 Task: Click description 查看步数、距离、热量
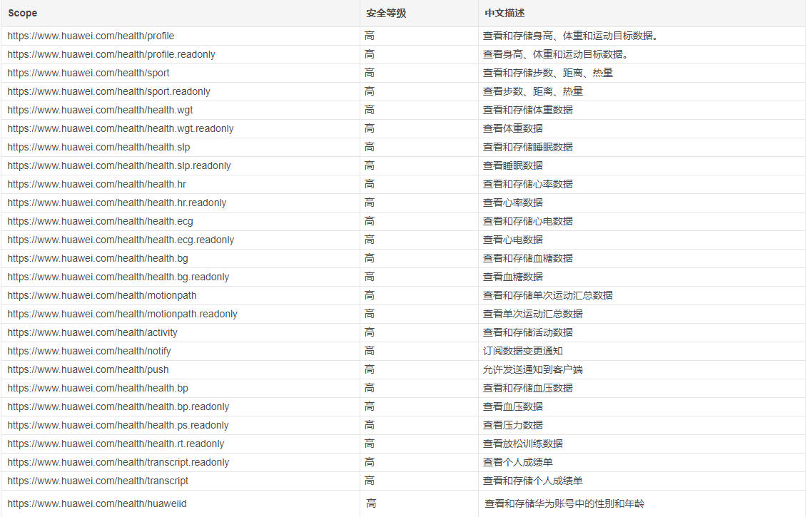click(x=533, y=91)
